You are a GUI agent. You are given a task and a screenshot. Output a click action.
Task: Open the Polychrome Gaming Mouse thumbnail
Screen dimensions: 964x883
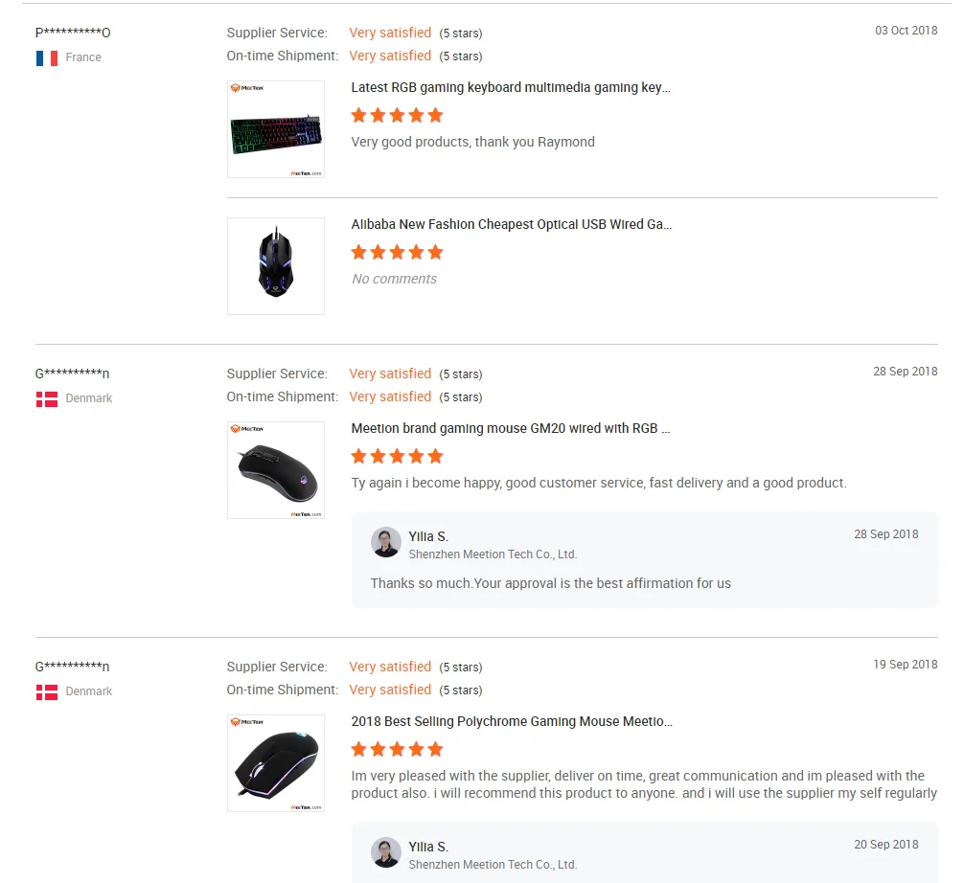(x=276, y=763)
